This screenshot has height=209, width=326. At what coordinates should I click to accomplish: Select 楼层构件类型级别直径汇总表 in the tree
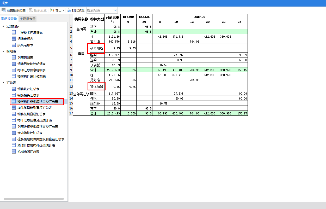pos(38,101)
